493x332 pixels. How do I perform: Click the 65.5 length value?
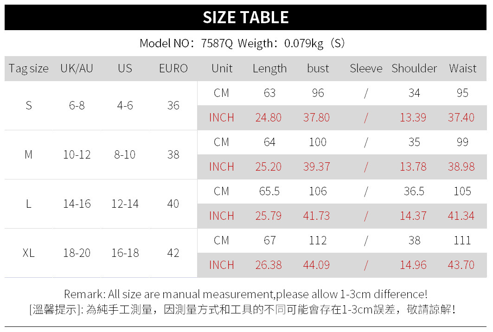269,192
